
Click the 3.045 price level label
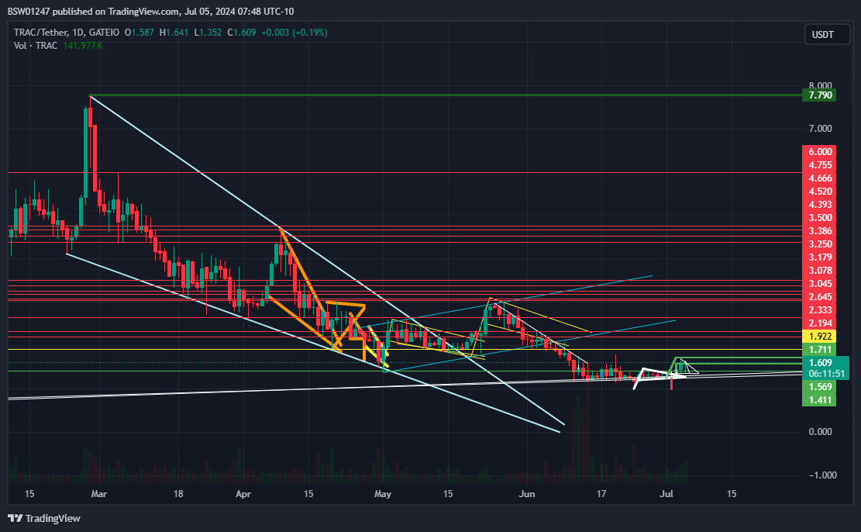click(x=818, y=284)
